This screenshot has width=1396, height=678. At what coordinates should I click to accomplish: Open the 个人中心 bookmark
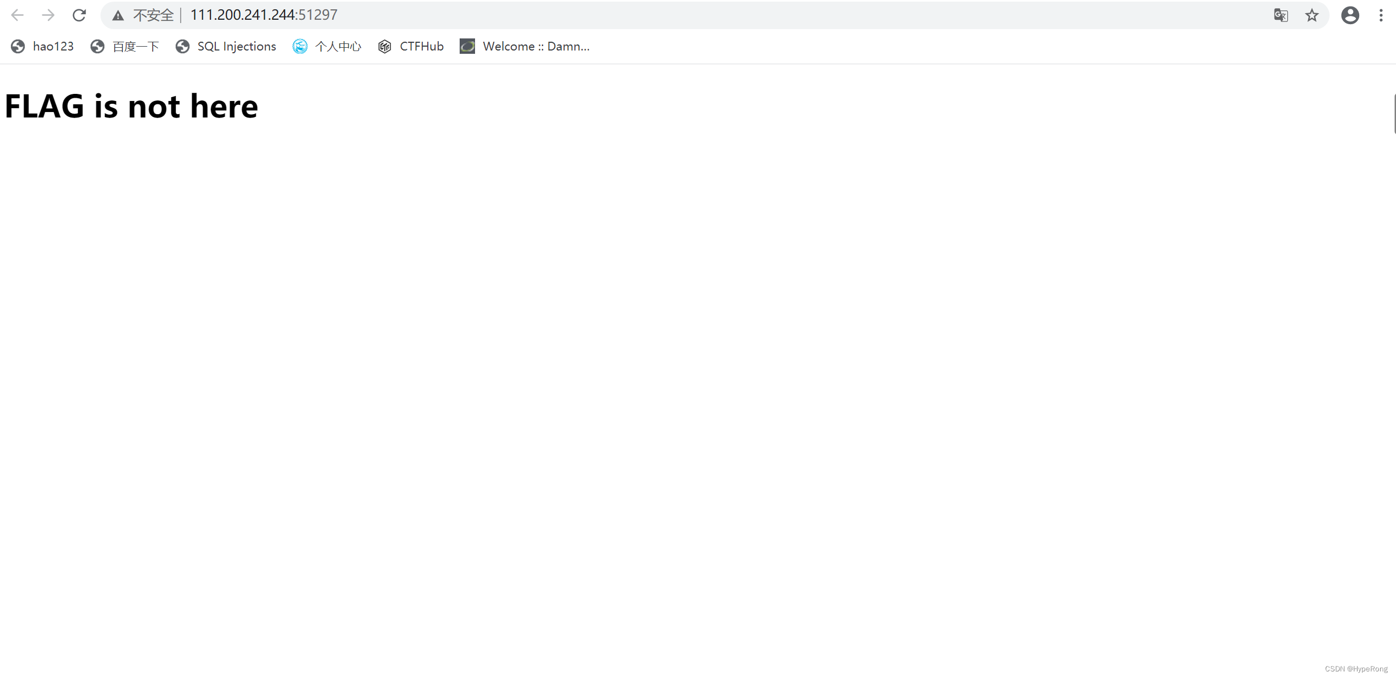click(327, 47)
